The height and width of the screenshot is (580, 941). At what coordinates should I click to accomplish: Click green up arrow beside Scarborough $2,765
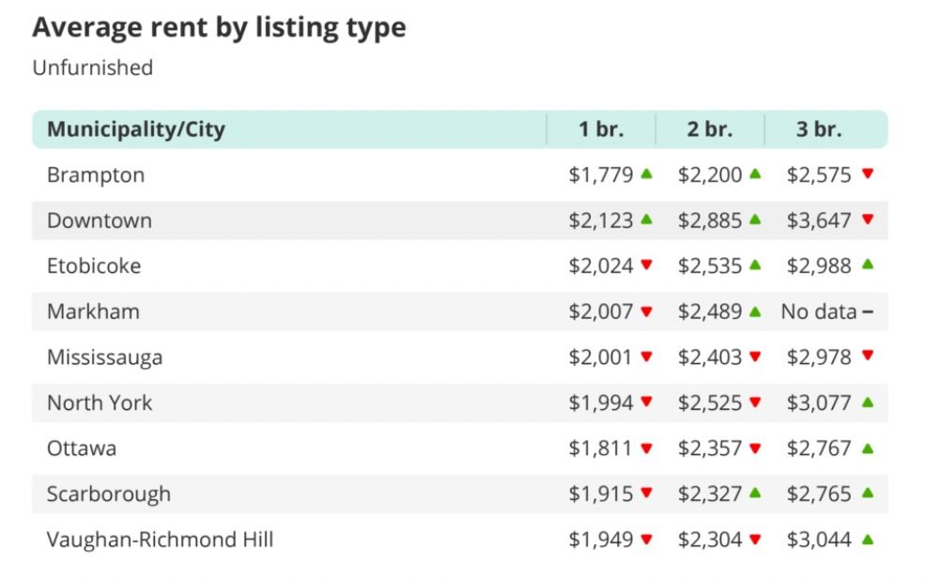867,493
